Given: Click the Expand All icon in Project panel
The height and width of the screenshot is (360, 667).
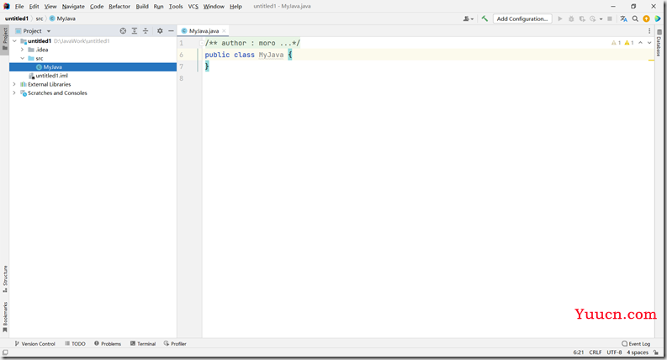Looking at the screenshot, I should (x=135, y=31).
